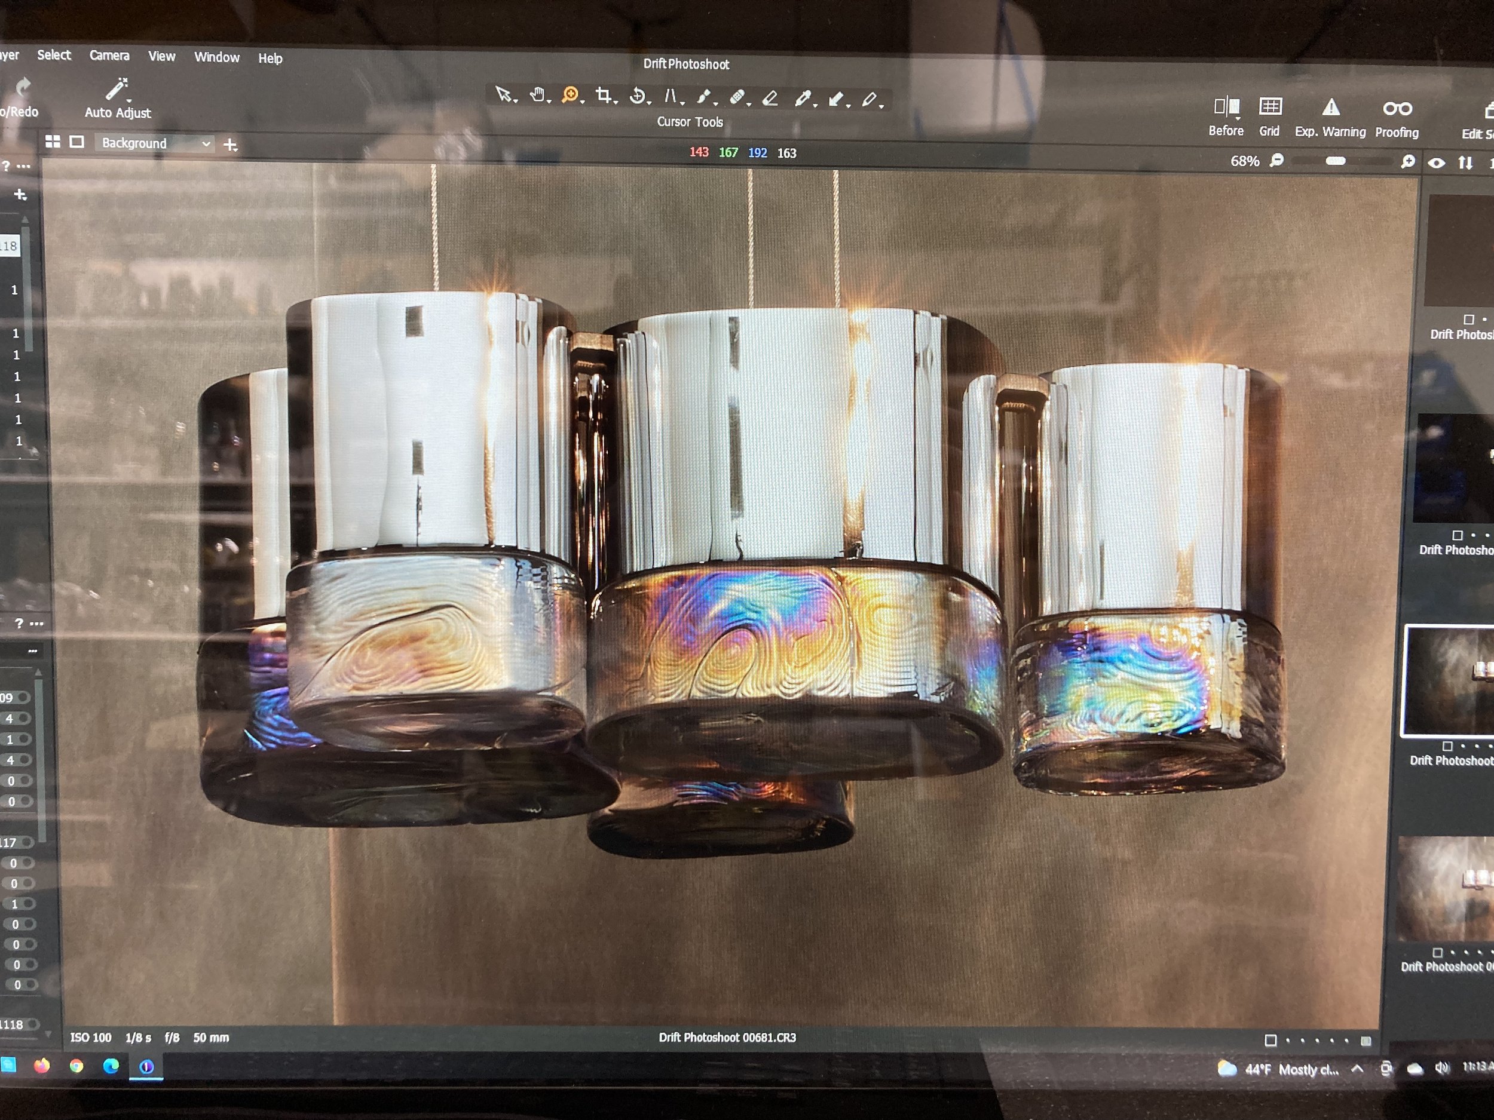Click the up-down arrows sort icon
This screenshot has height=1120, width=1494.
point(1466,162)
